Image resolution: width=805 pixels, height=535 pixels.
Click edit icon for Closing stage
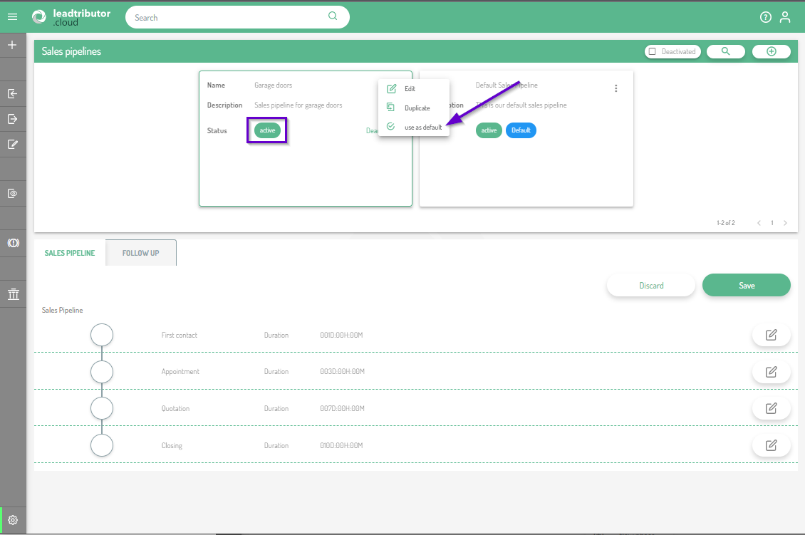click(771, 445)
